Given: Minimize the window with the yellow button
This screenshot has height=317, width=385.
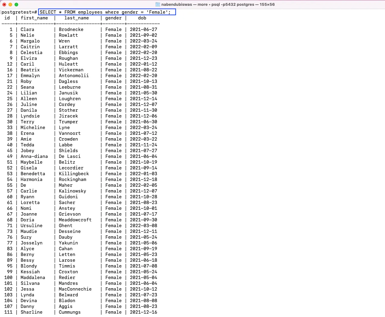Looking at the screenshot, I should tap(10, 4).
